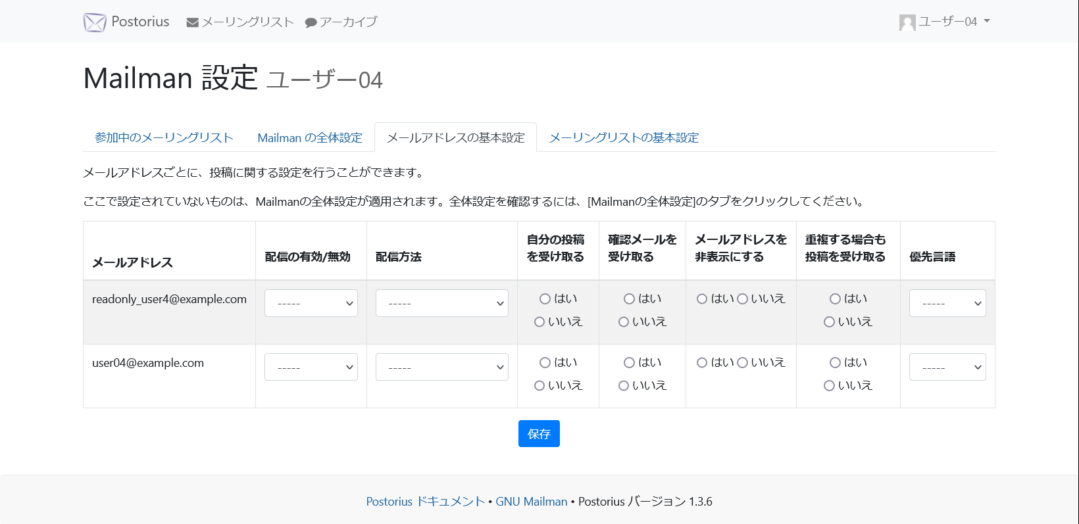Select いいえ for 自分の投稿を受け取る, user04 row
The width and height of the screenshot is (1079, 524).
click(x=539, y=386)
